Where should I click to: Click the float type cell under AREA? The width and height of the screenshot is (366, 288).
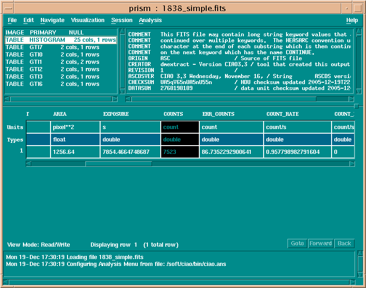tap(75, 140)
